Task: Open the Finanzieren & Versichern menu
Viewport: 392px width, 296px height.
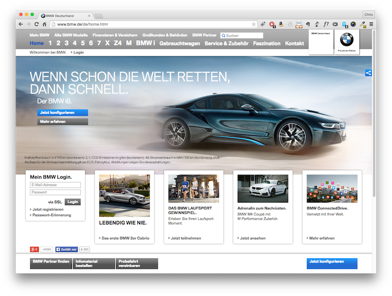Action: coord(115,35)
